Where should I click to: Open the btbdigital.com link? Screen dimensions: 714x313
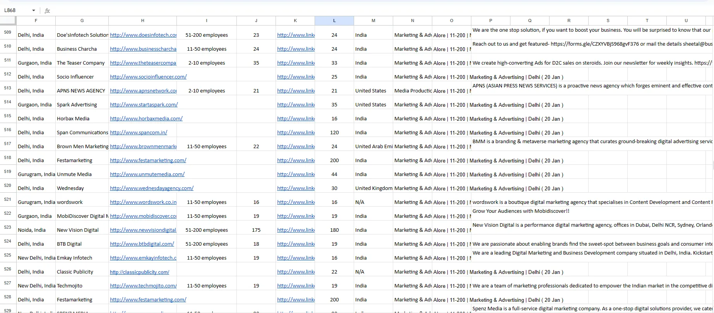142,244
